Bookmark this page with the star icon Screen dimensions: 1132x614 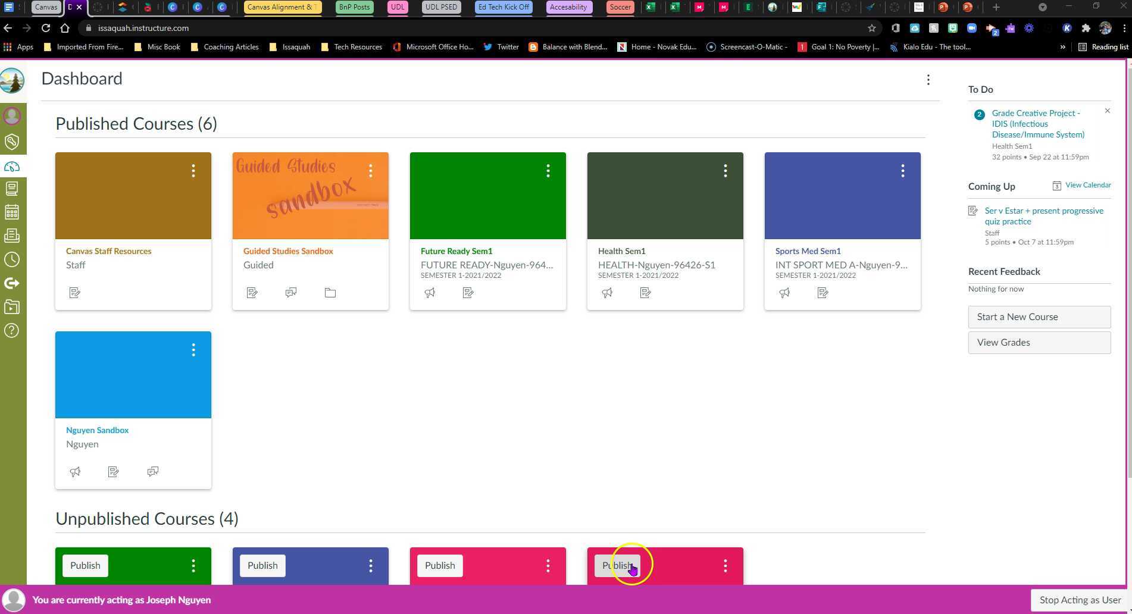coord(871,28)
